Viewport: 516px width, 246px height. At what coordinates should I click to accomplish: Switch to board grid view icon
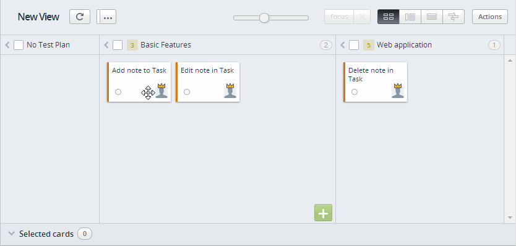(x=389, y=17)
